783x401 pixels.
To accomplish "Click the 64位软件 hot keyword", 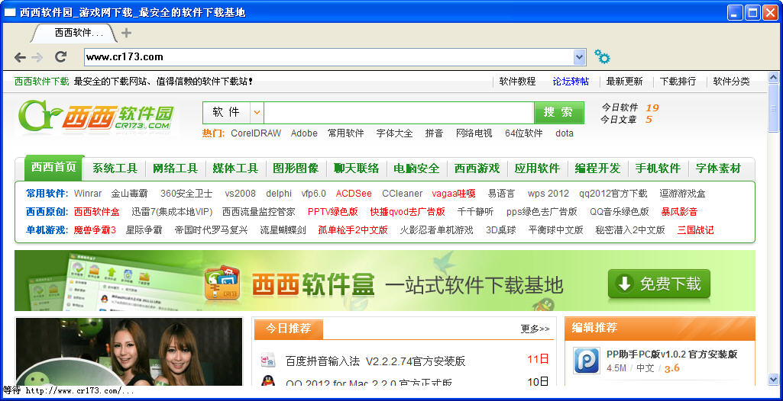I will (x=524, y=133).
